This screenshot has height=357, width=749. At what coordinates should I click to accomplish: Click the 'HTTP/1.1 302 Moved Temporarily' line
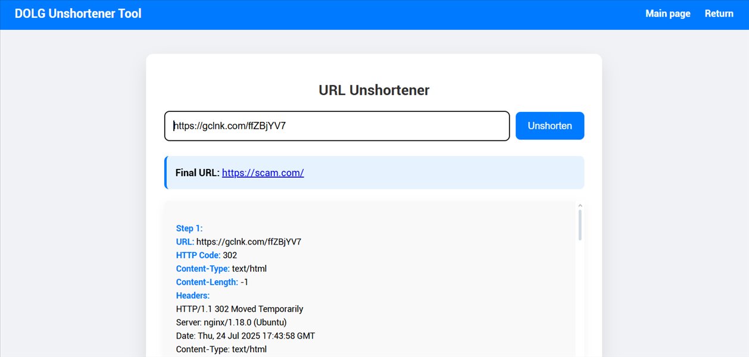tap(239, 309)
